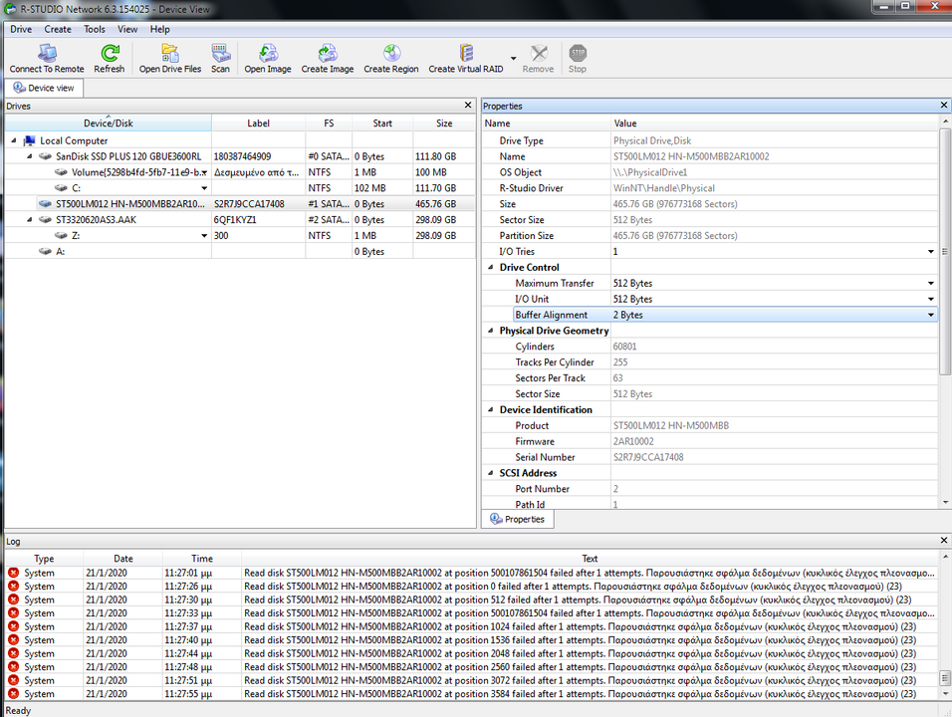
Task: Sort by the Label column header
Action: point(258,123)
